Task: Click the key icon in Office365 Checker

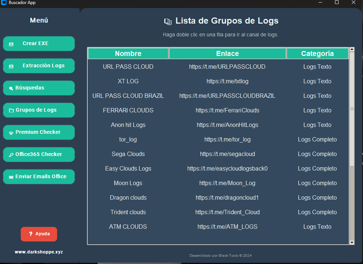Action: [11, 155]
